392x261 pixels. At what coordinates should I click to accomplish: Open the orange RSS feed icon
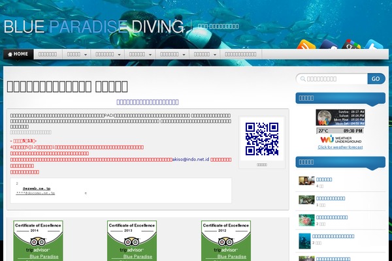click(306, 44)
